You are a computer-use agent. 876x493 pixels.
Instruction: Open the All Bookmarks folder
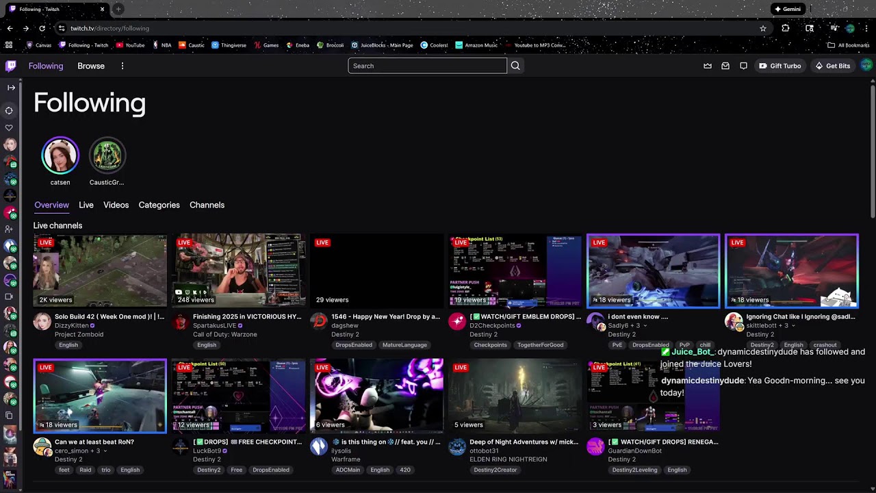pyautogui.click(x=849, y=45)
